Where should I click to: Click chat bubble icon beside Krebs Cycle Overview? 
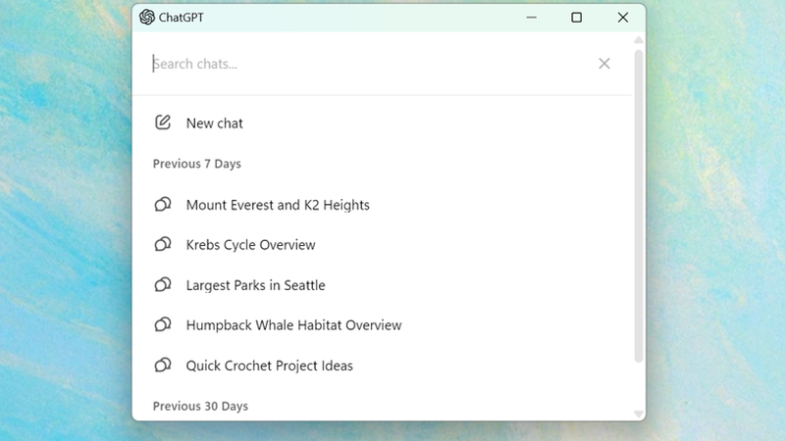point(163,245)
